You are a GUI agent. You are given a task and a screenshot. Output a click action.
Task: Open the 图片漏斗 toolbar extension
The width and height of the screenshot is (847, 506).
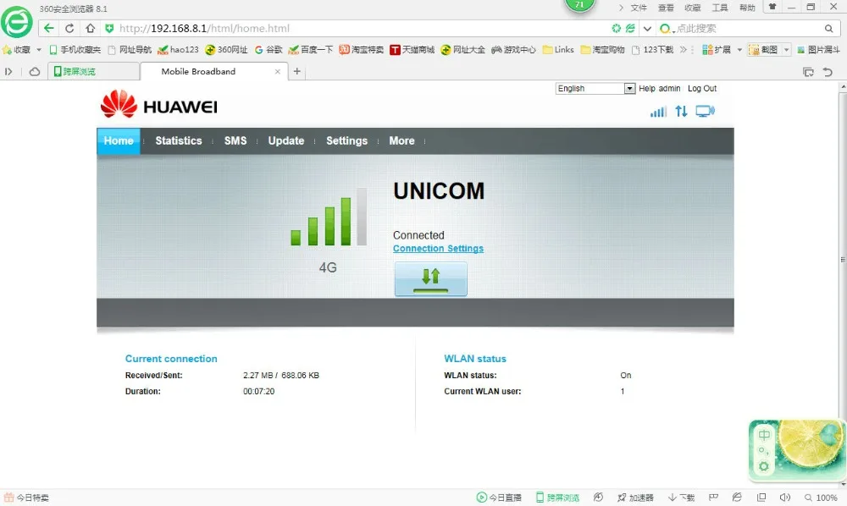818,50
